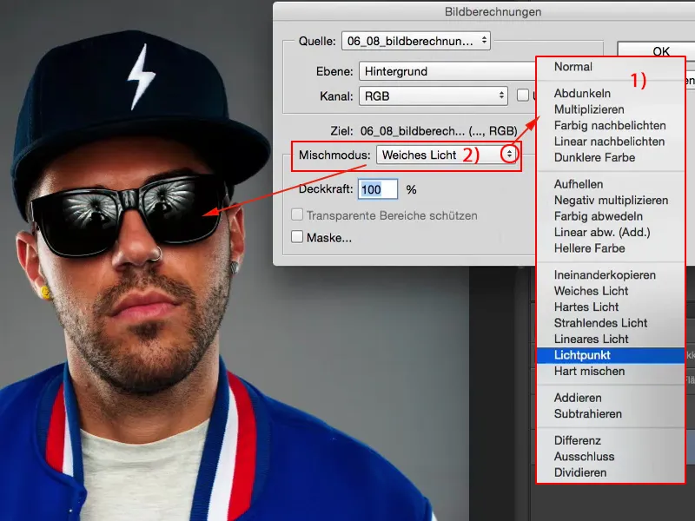
Task: Choose Negativ multiplizieren blend mode
Action: pyautogui.click(x=611, y=201)
